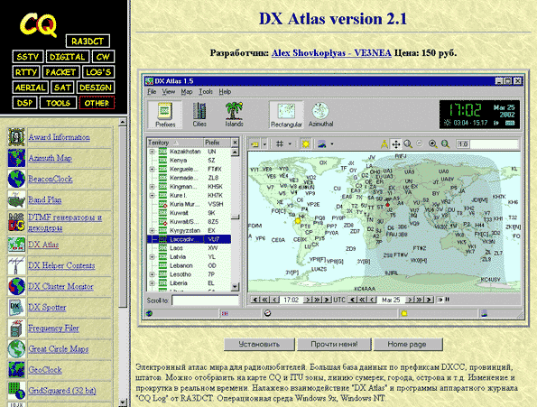Open the Tools menu in DX Atlas

coord(206,92)
